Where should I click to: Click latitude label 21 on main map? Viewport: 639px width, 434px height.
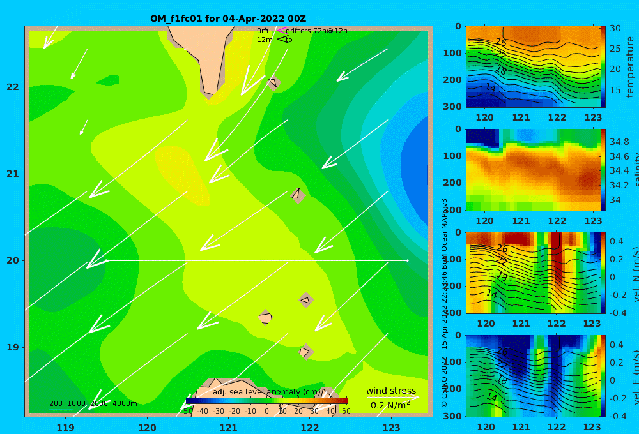coord(13,174)
